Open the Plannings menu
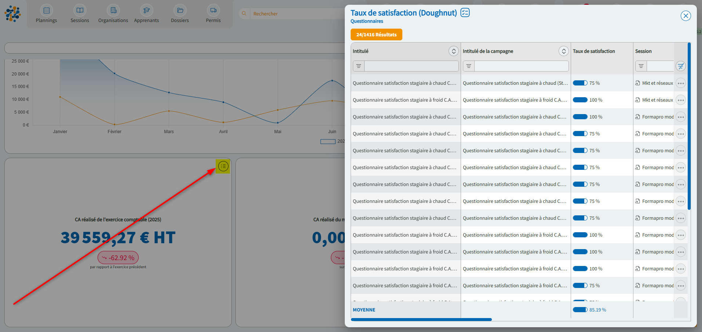 [47, 14]
